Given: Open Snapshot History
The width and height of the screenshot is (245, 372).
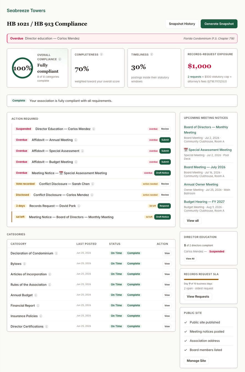Looking at the screenshot, I should (182, 24).
